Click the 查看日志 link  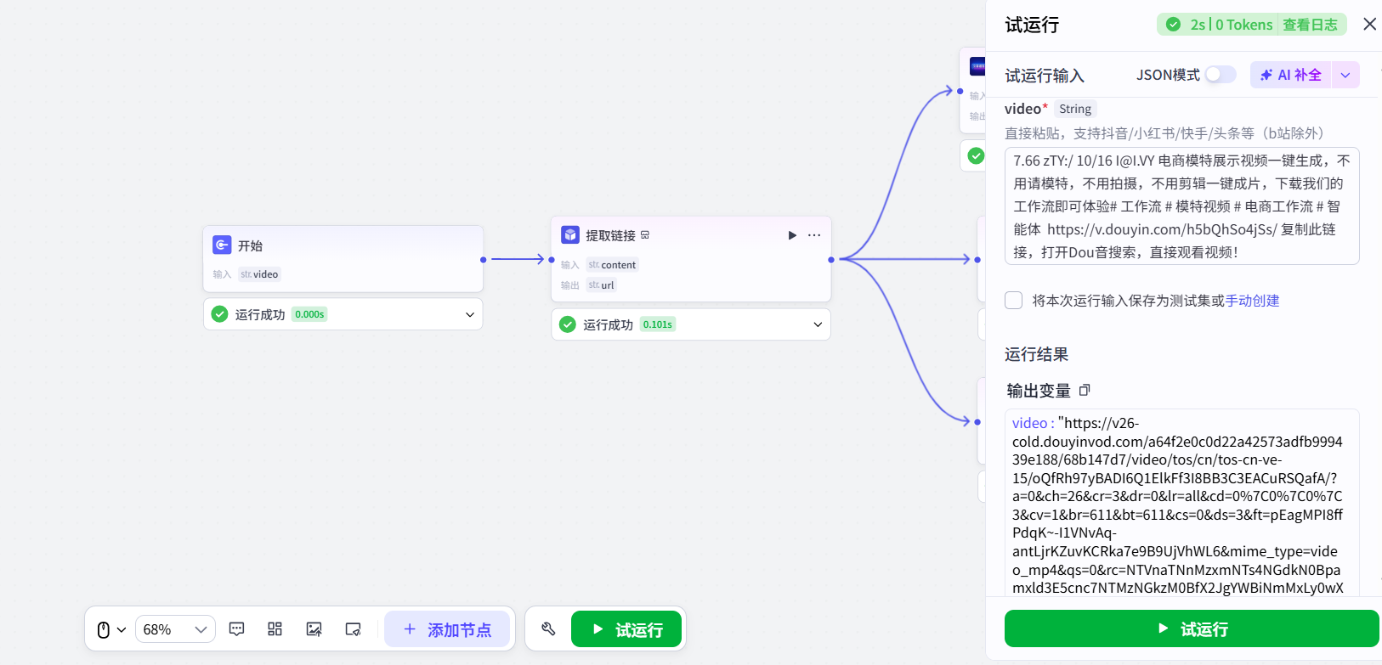click(1310, 25)
